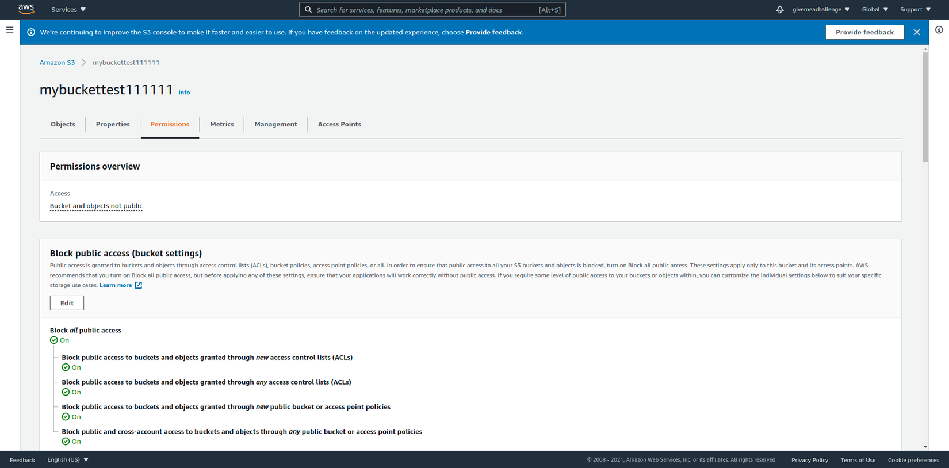This screenshot has height=468, width=949.
Task: Click the On status for new public bucket policies
Action: (x=71, y=417)
